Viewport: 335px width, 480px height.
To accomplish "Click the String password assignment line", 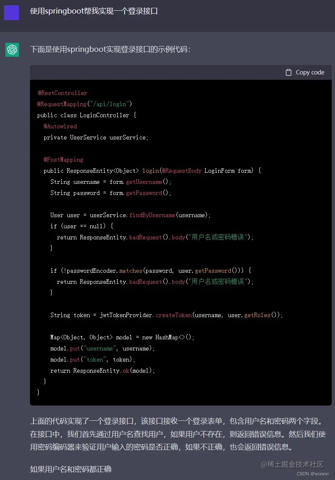I will click(111, 193).
